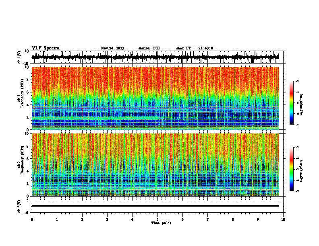The image size is (319, 246).
Task: Click the "-3" value on ch.2 colorbar
Action: [x=297, y=148]
